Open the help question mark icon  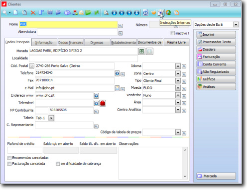click(x=145, y=12)
